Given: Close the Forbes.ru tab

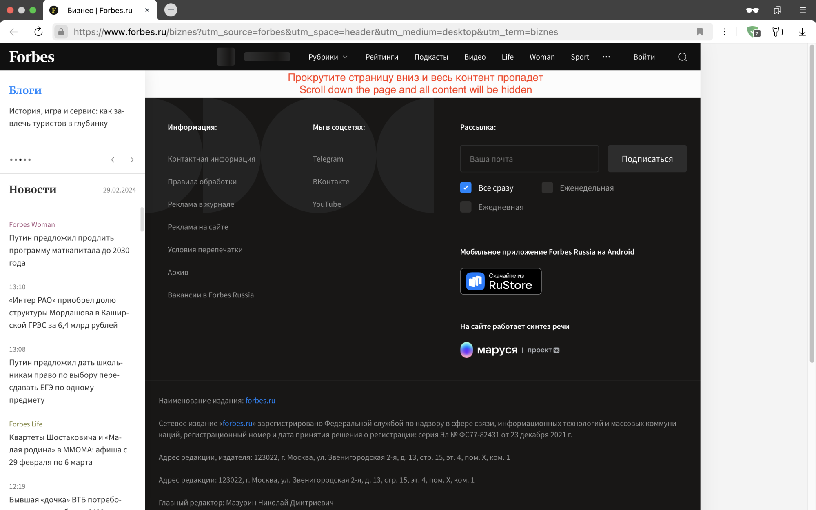Looking at the screenshot, I should 147,10.
